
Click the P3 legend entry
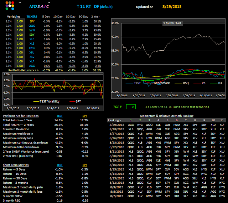click(216, 83)
